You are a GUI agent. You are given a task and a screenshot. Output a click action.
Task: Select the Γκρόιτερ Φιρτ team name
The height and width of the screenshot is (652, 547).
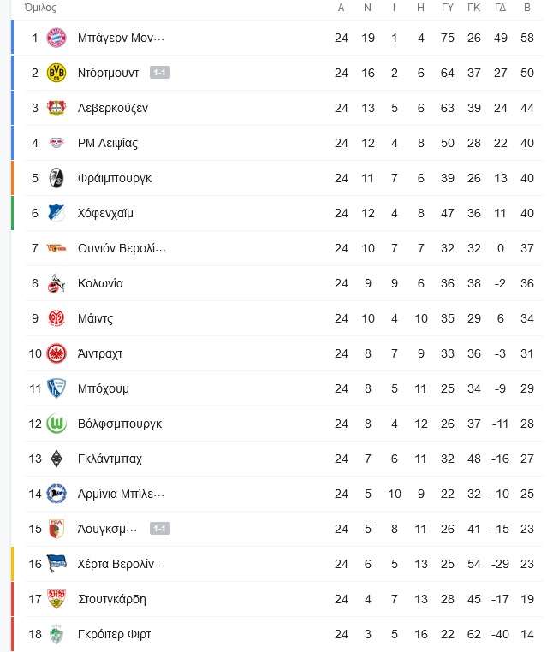(114, 634)
